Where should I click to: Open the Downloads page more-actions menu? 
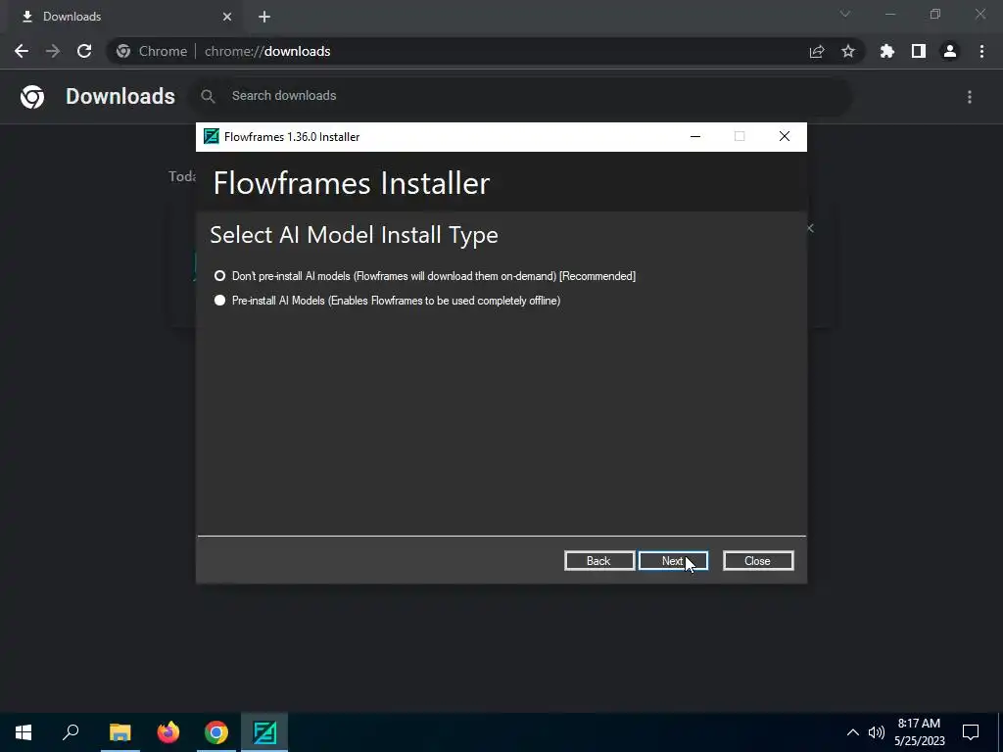pyautogui.click(x=970, y=97)
